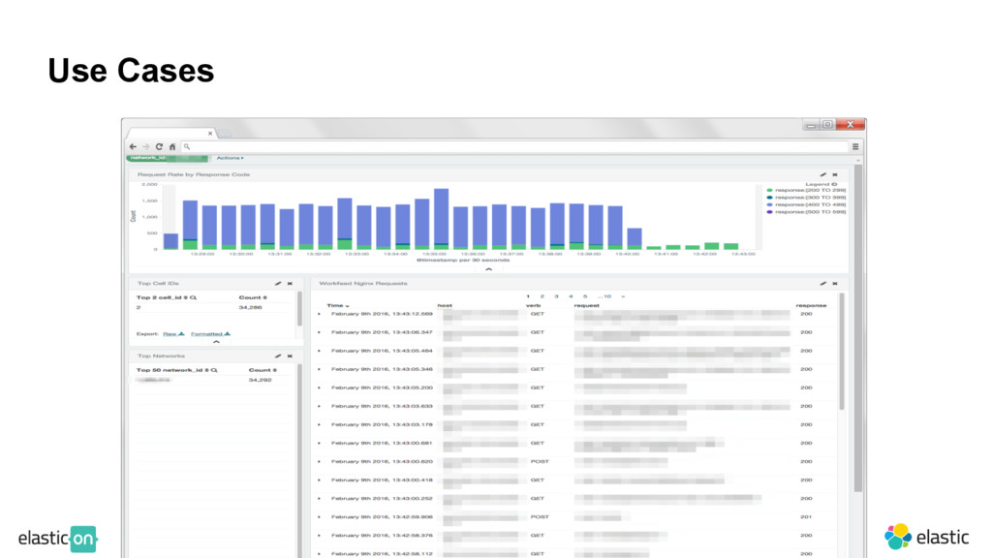Expand the 13:43:03.633 request row
992x558 pixels.
point(319,406)
